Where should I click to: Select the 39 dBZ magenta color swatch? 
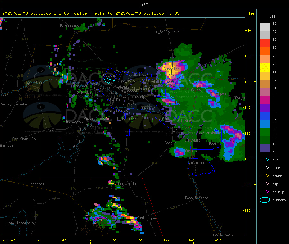click(x=265, y=99)
